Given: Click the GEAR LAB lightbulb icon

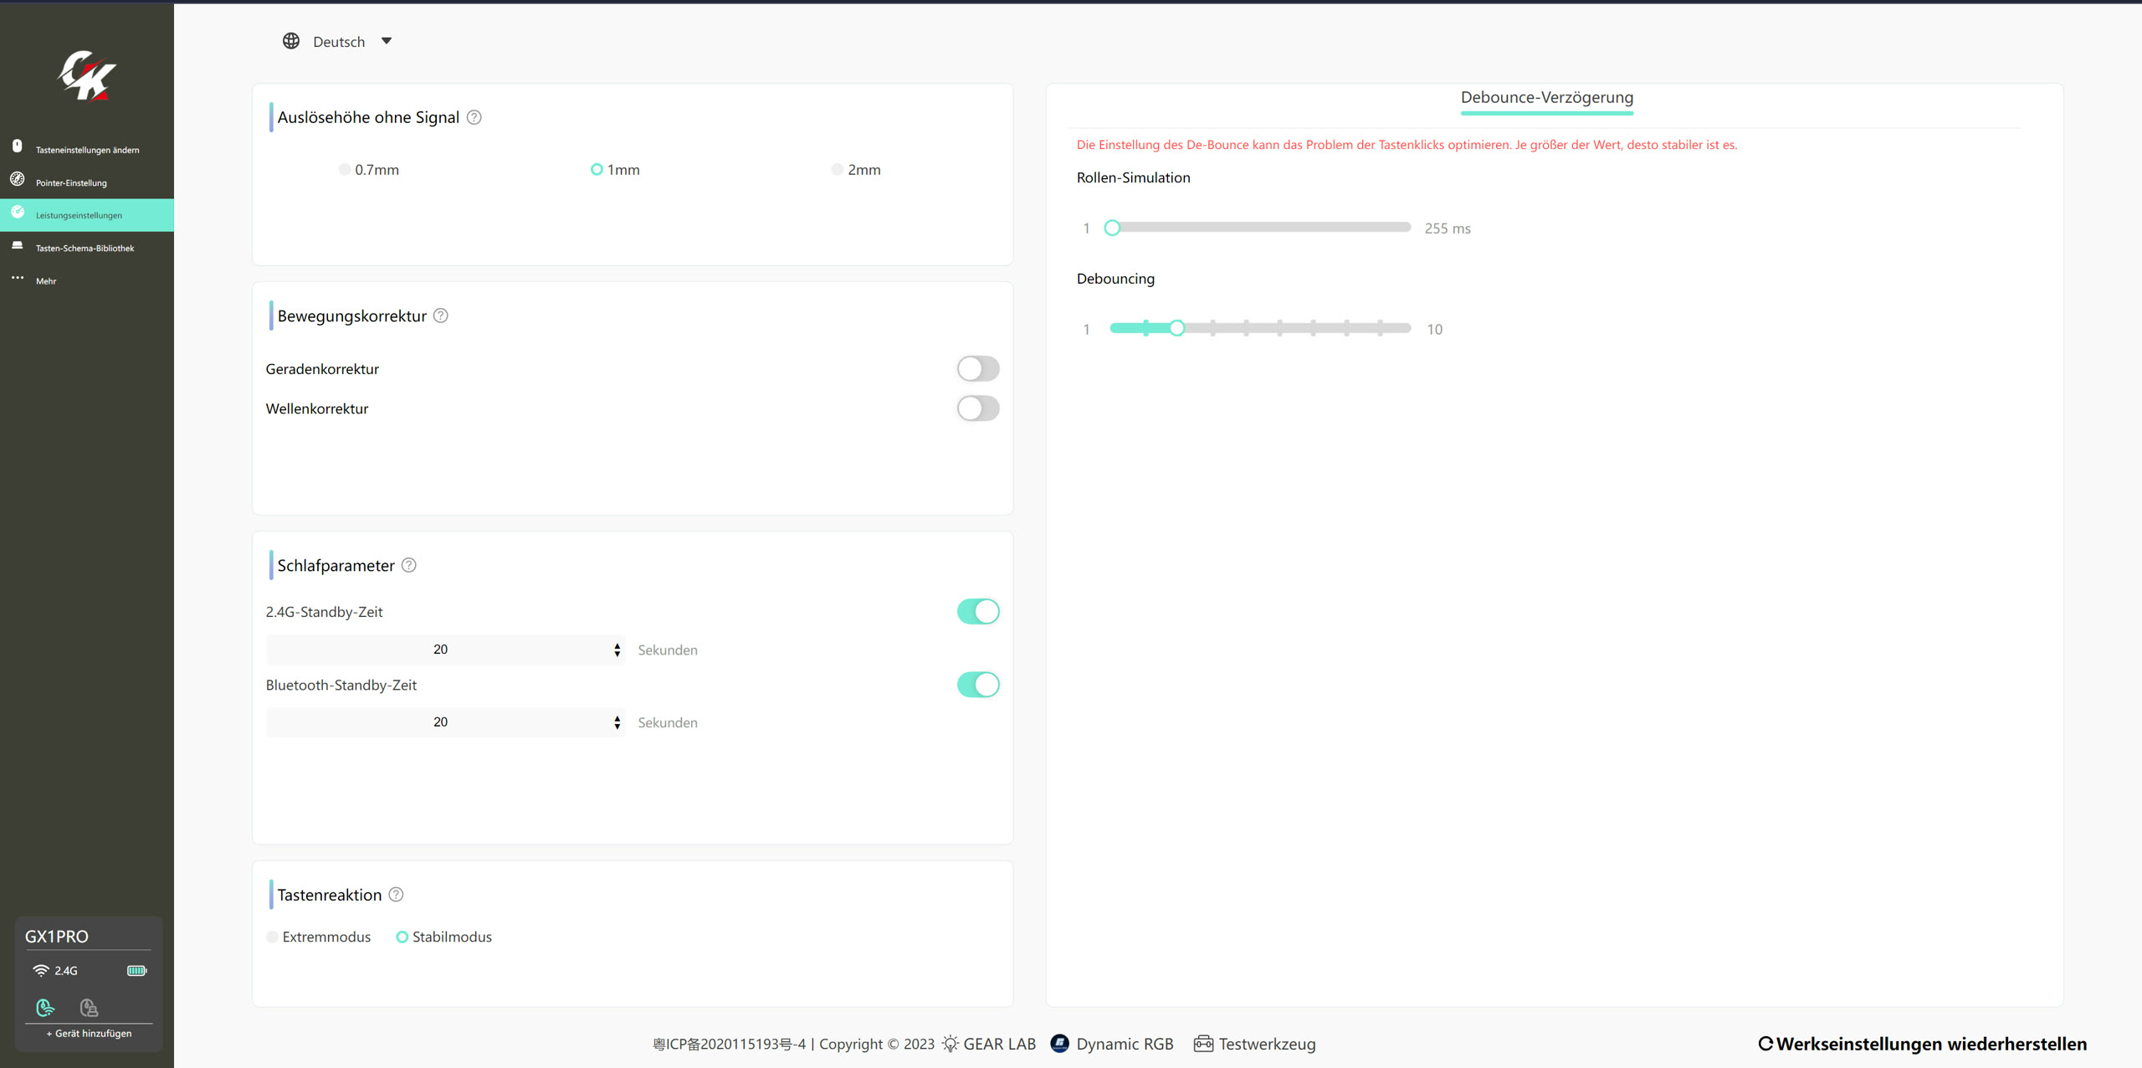Looking at the screenshot, I should pos(951,1044).
